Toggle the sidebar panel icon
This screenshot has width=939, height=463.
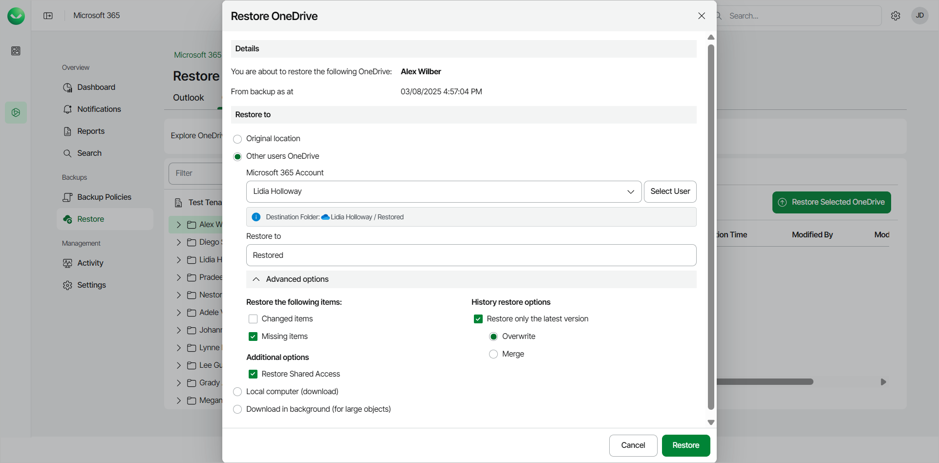click(48, 16)
